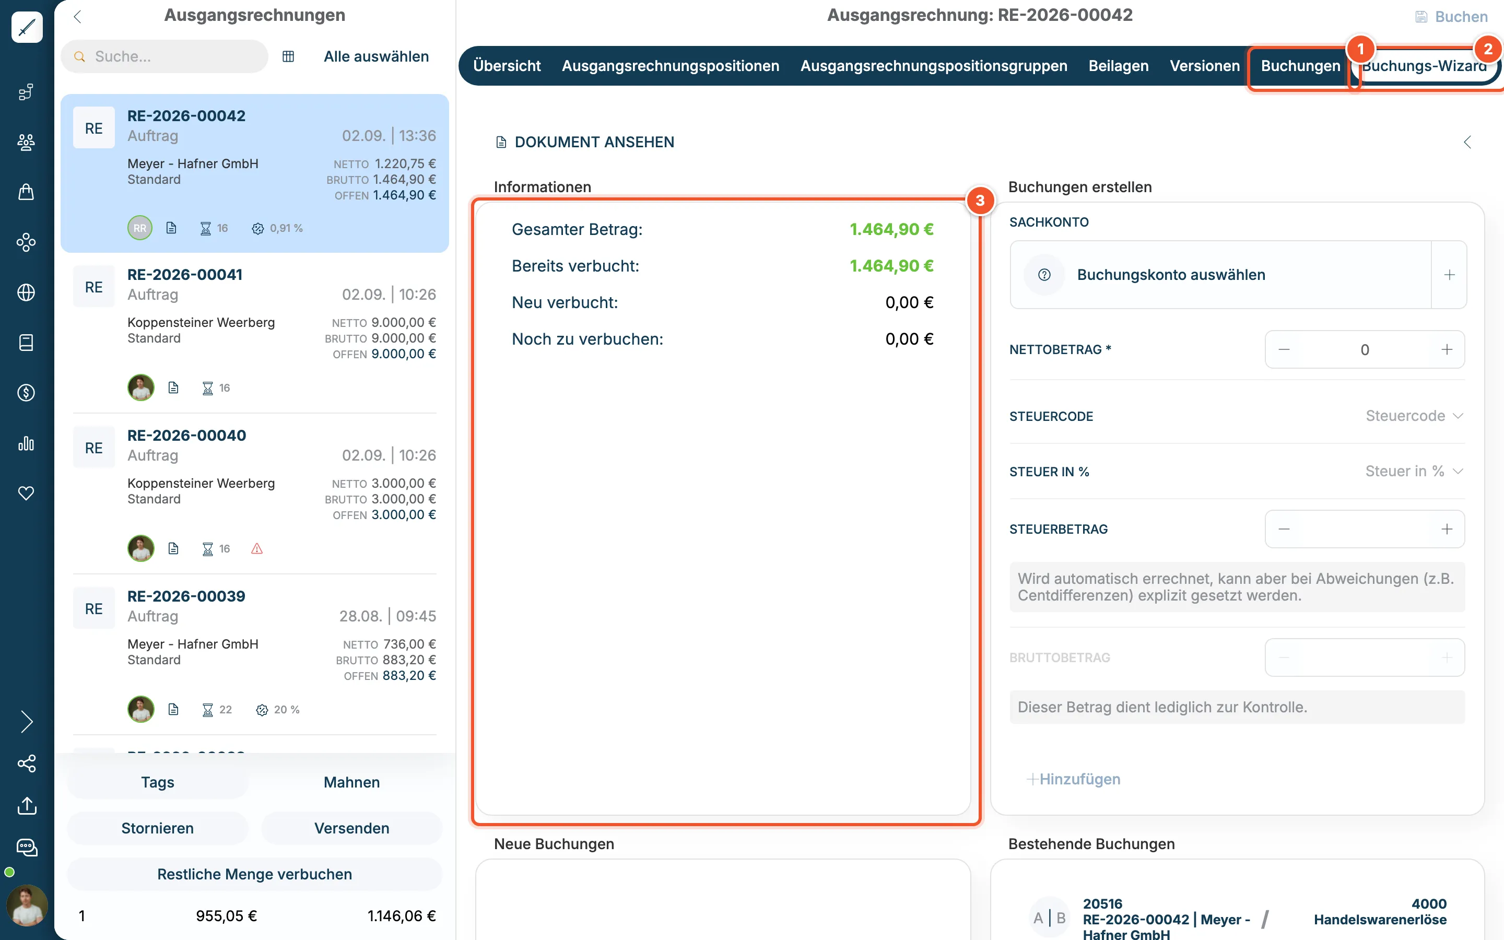
Task: Click the app logo icon in sidebar
Action: pyautogui.click(x=27, y=27)
